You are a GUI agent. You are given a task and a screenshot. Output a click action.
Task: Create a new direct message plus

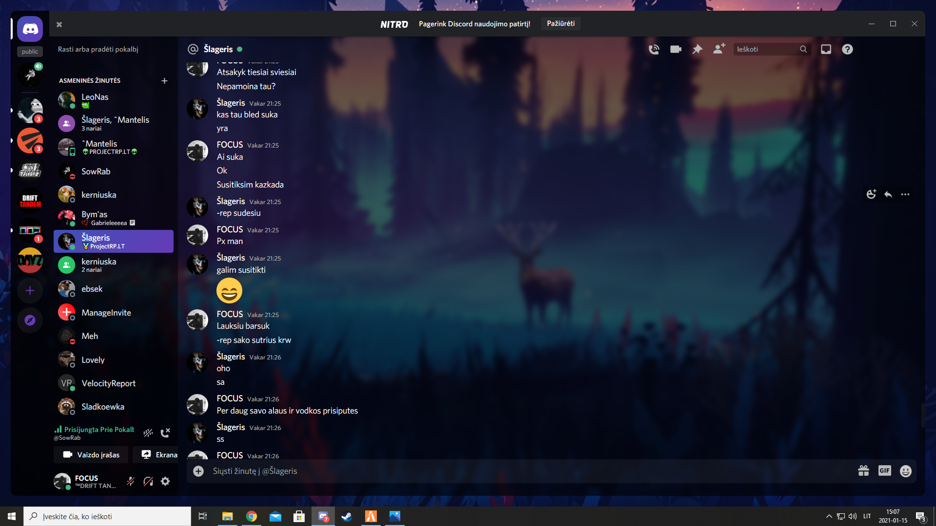164,81
